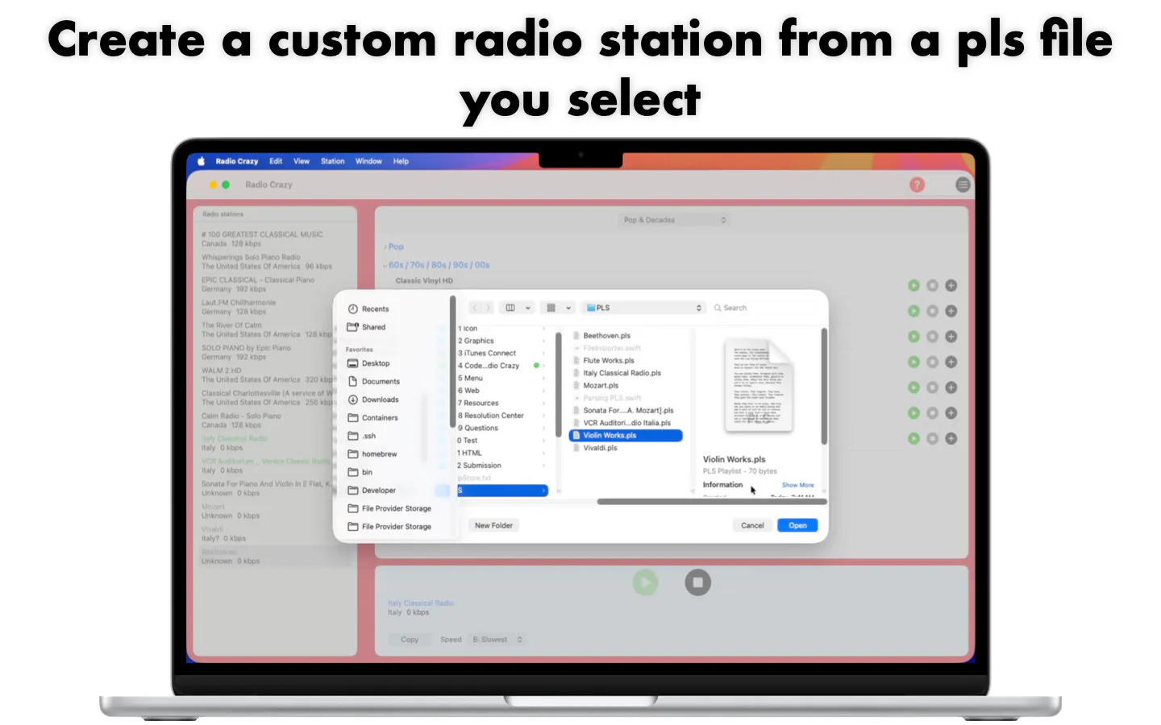
Task: Click the column view icon in the file dialog
Action: point(510,308)
